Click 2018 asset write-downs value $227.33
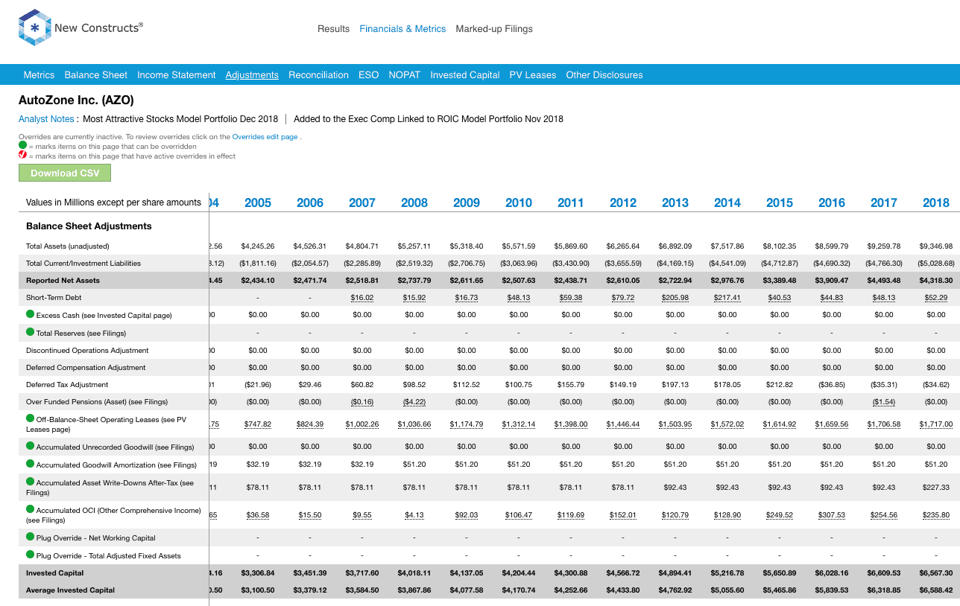960x606 pixels. tap(936, 488)
